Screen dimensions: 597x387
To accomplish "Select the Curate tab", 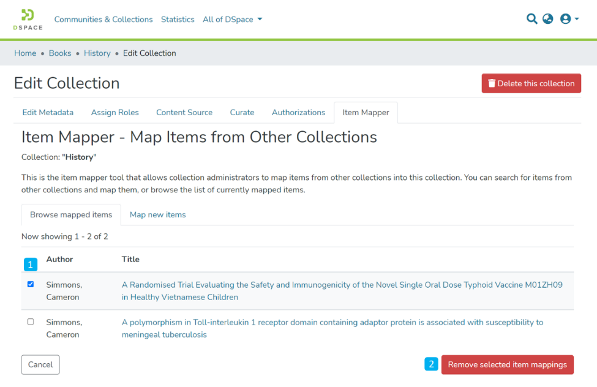I will point(242,113).
